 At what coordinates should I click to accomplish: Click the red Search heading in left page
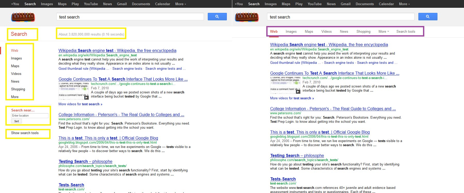coord(19,34)
